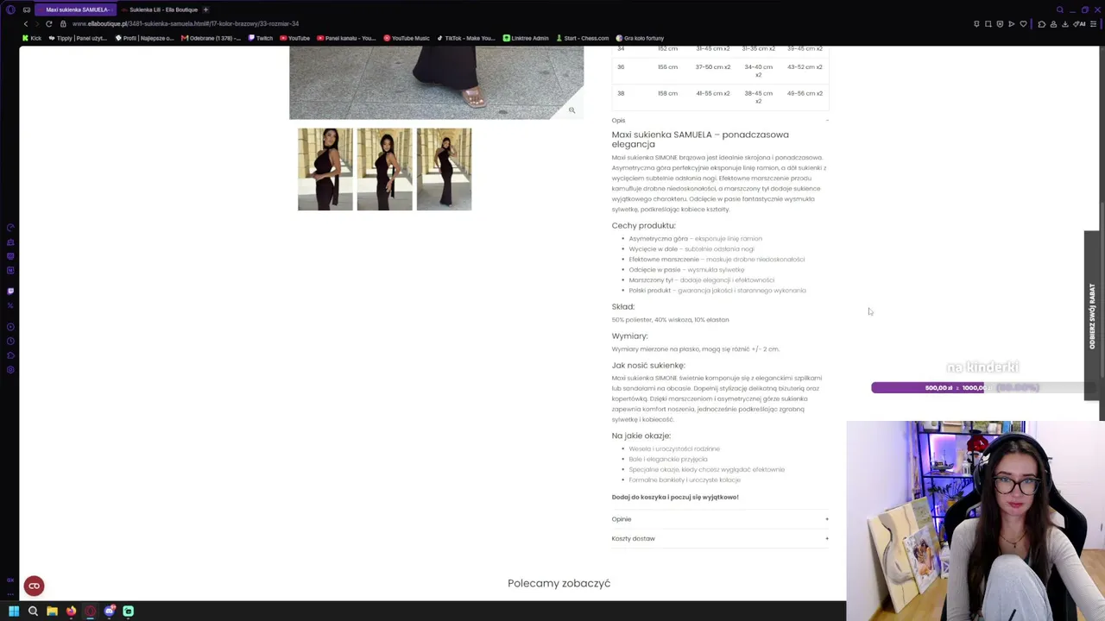Open Twitch in the Opera sidebar

[x=10, y=291]
